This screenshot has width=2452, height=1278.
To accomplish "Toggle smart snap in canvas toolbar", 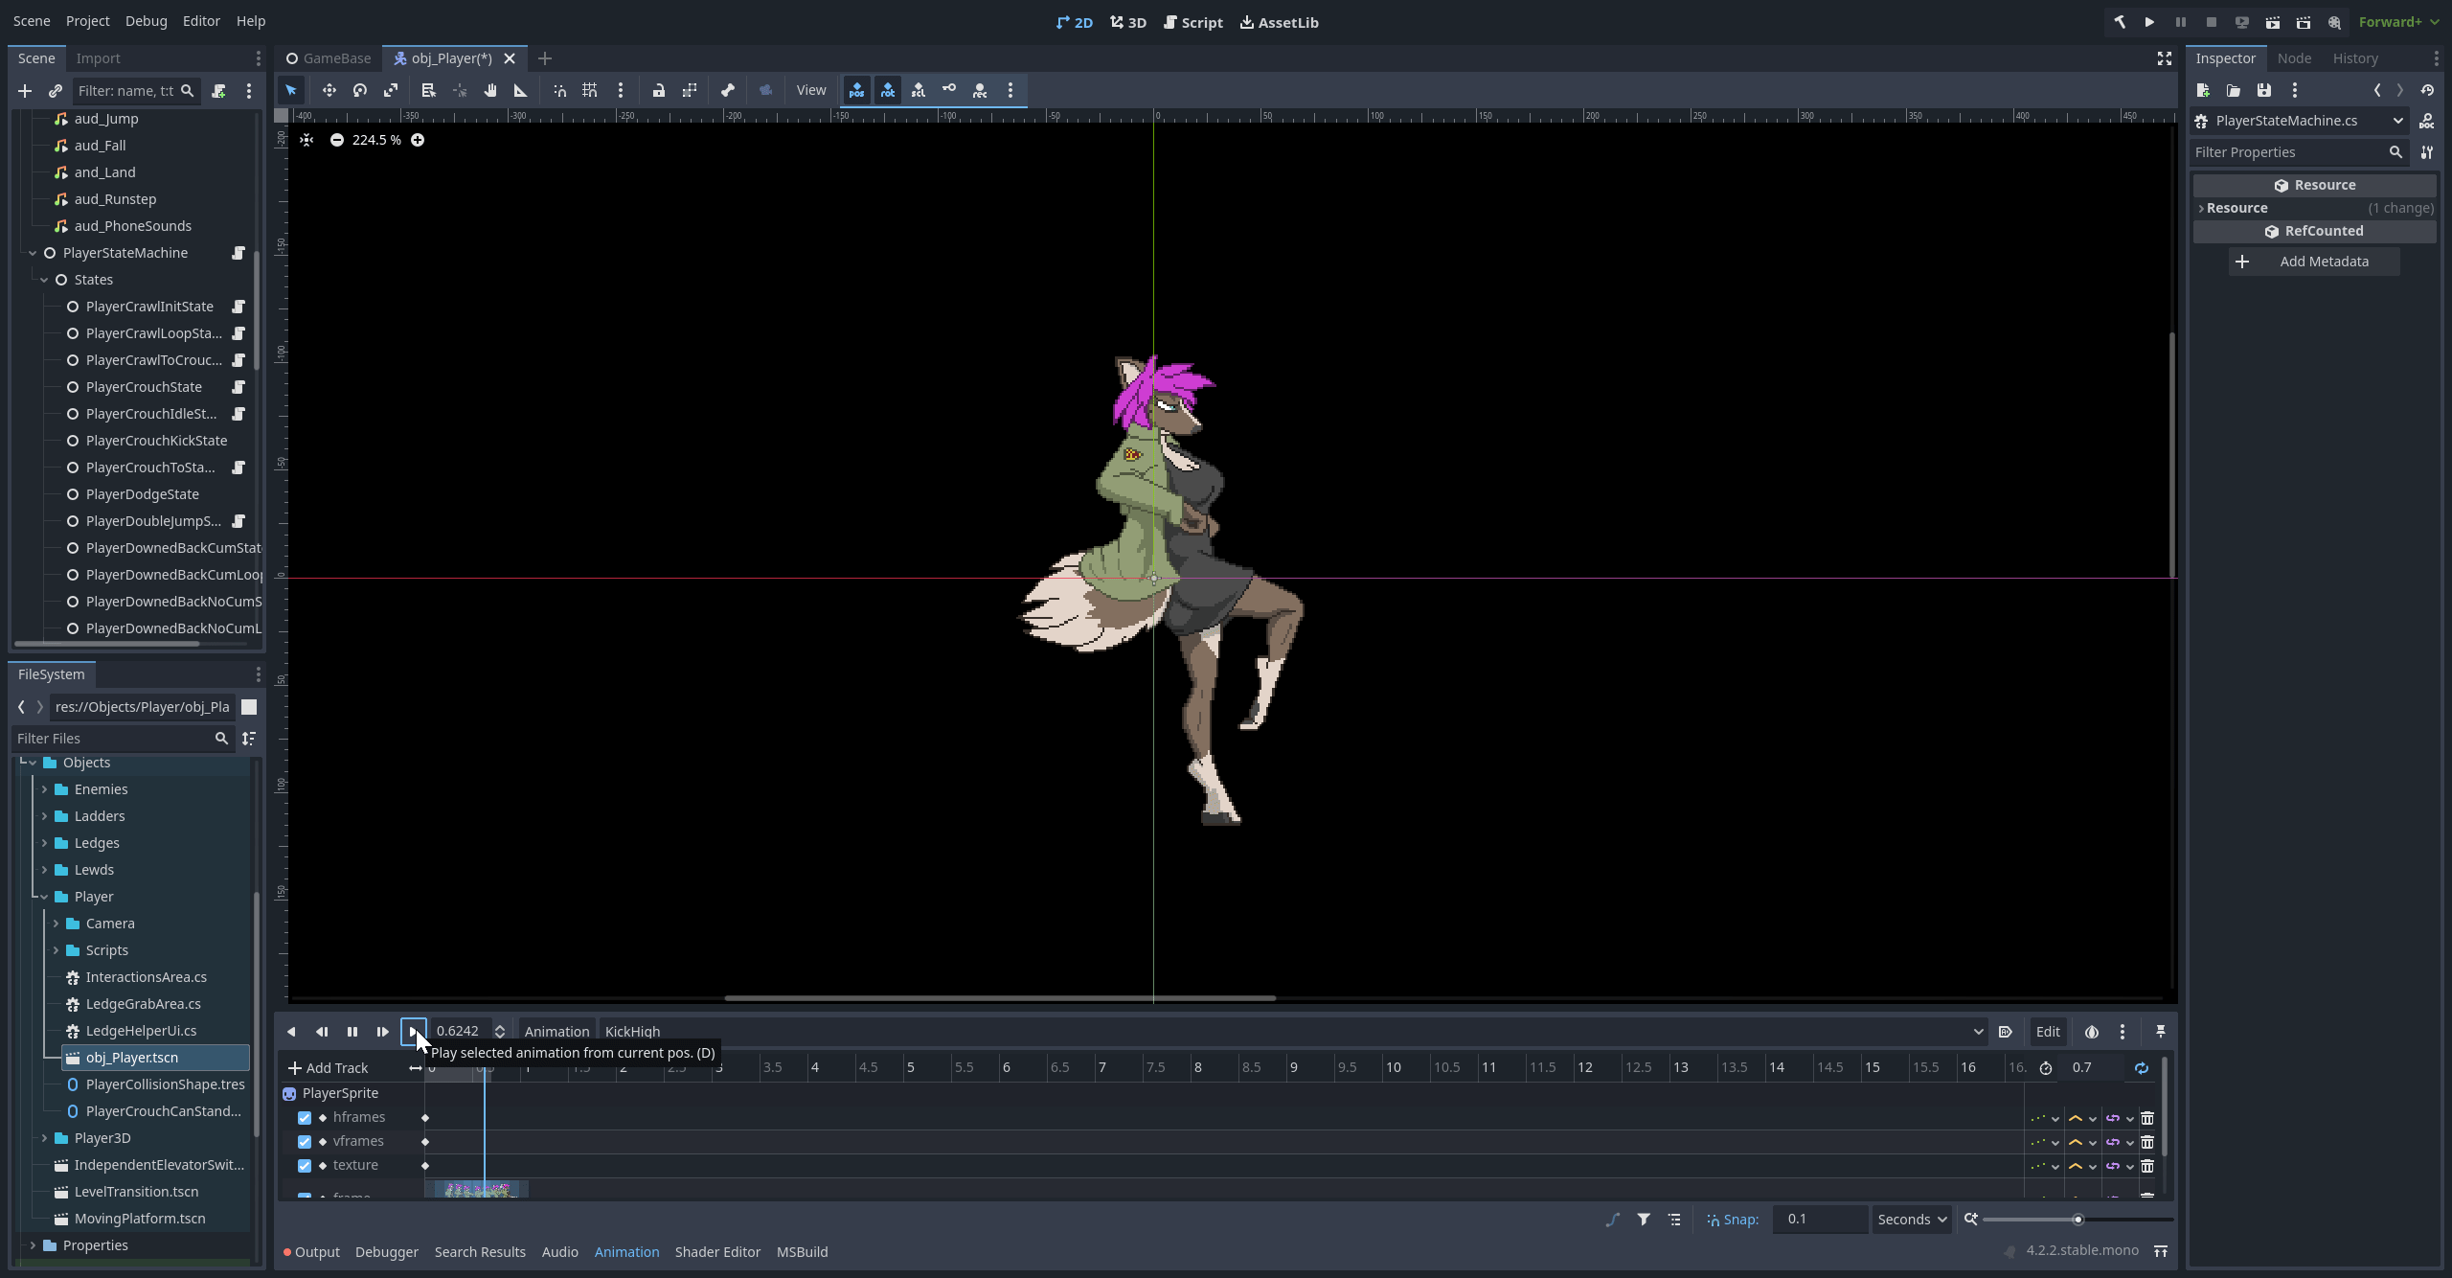I will [559, 90].
